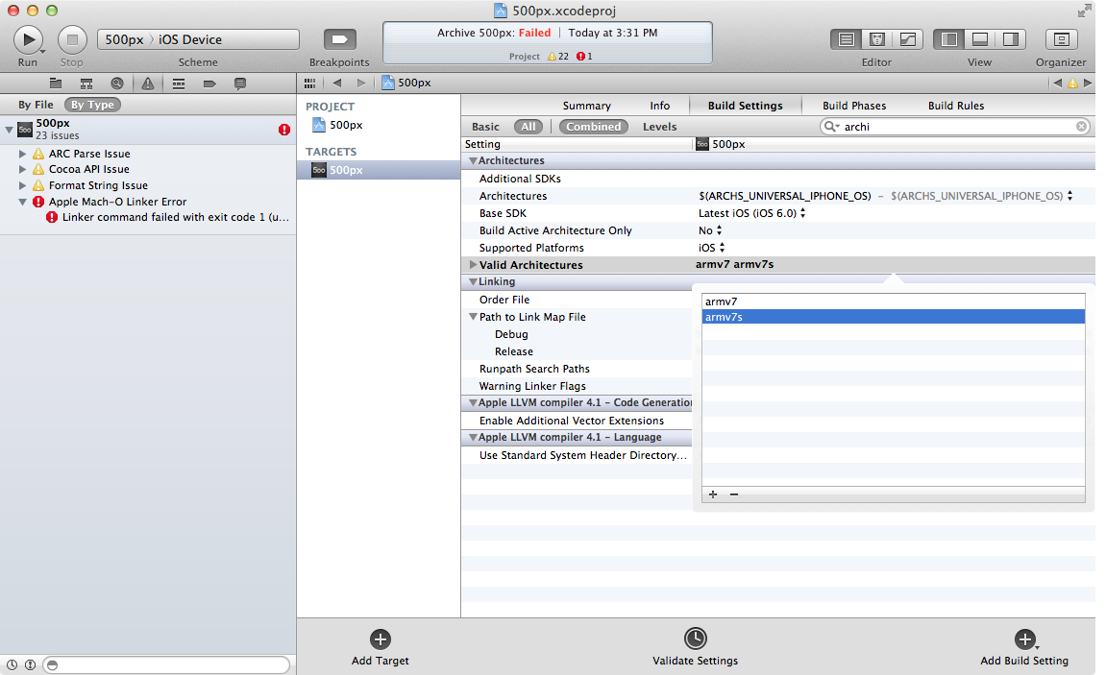
Task: Click the Add Target plus icon
Action: [380, 639]
